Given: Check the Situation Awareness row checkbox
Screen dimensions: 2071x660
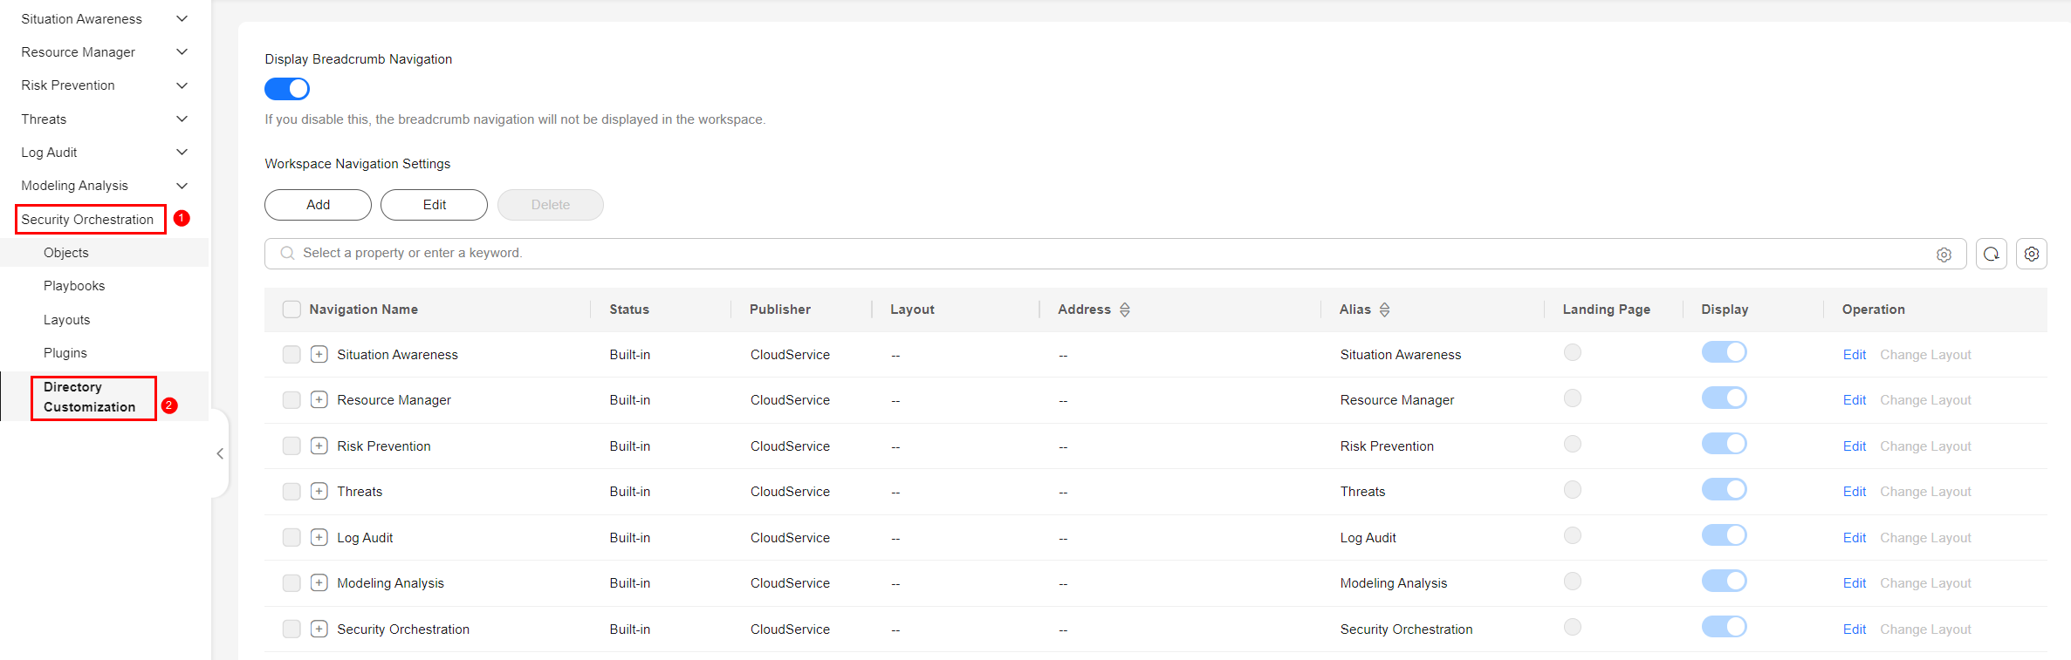Looking at the screenshot, I should click(x=291, y=355).
